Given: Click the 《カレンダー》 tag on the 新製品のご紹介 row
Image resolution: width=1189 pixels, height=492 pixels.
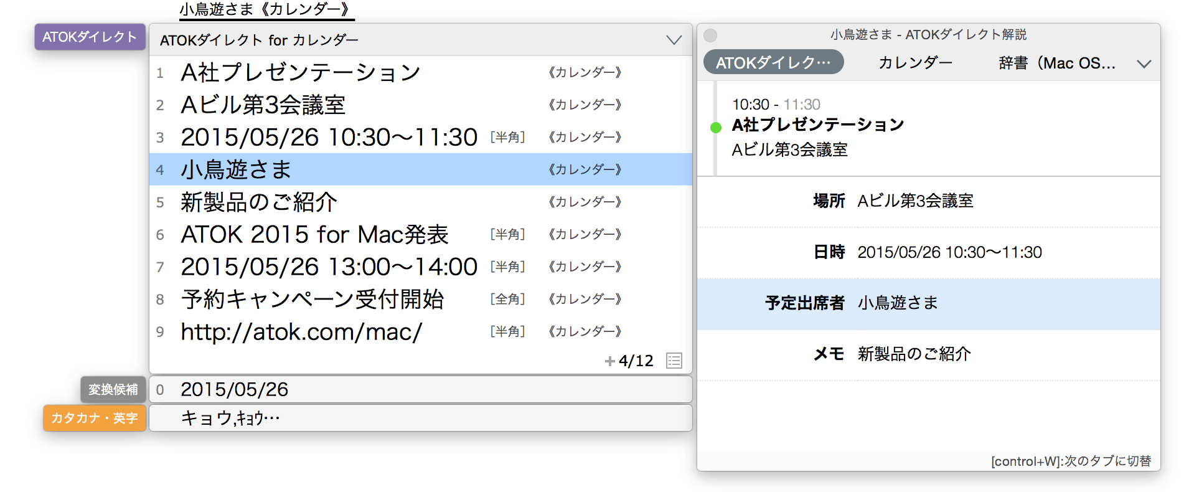Looking at the screenshot, I should coord(585,202).
